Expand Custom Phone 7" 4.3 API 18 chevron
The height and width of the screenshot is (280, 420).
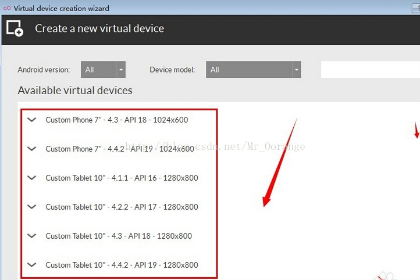pyautogui.click(x=31, y=120)
